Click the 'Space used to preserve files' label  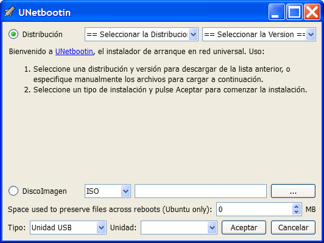(x=110, y=210)
